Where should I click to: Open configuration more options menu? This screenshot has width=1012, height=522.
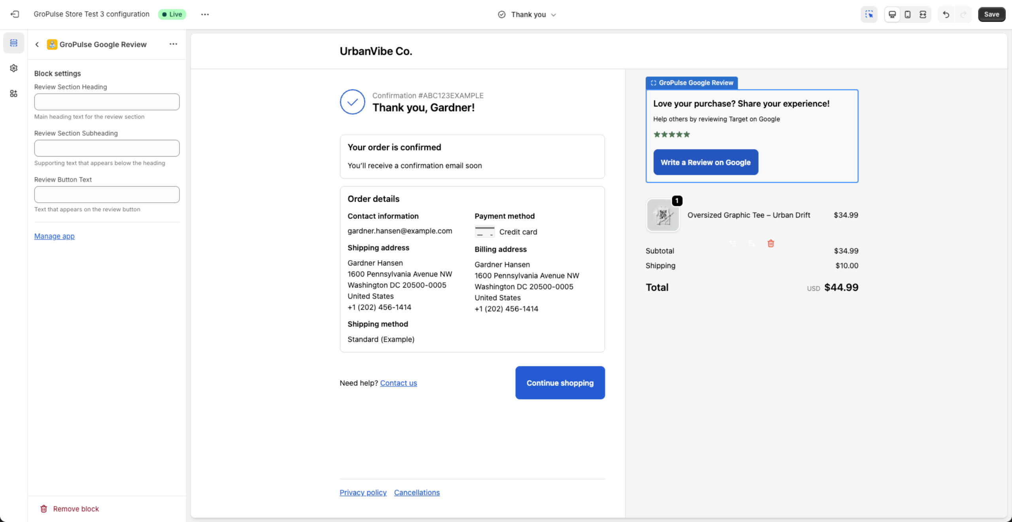pyautogui.click(x=205, y=14)
